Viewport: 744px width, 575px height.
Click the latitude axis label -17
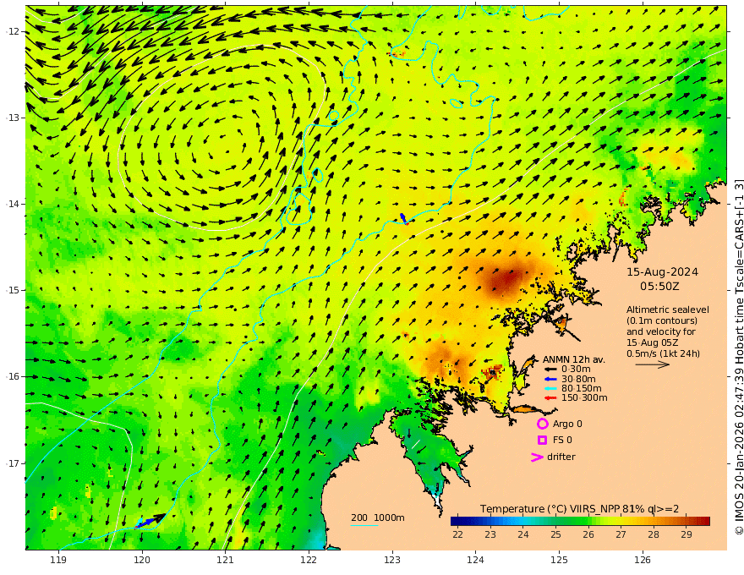pyautogui.click(x=13, y=463)
